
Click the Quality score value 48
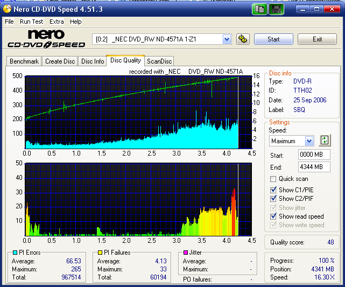(330, 242)
